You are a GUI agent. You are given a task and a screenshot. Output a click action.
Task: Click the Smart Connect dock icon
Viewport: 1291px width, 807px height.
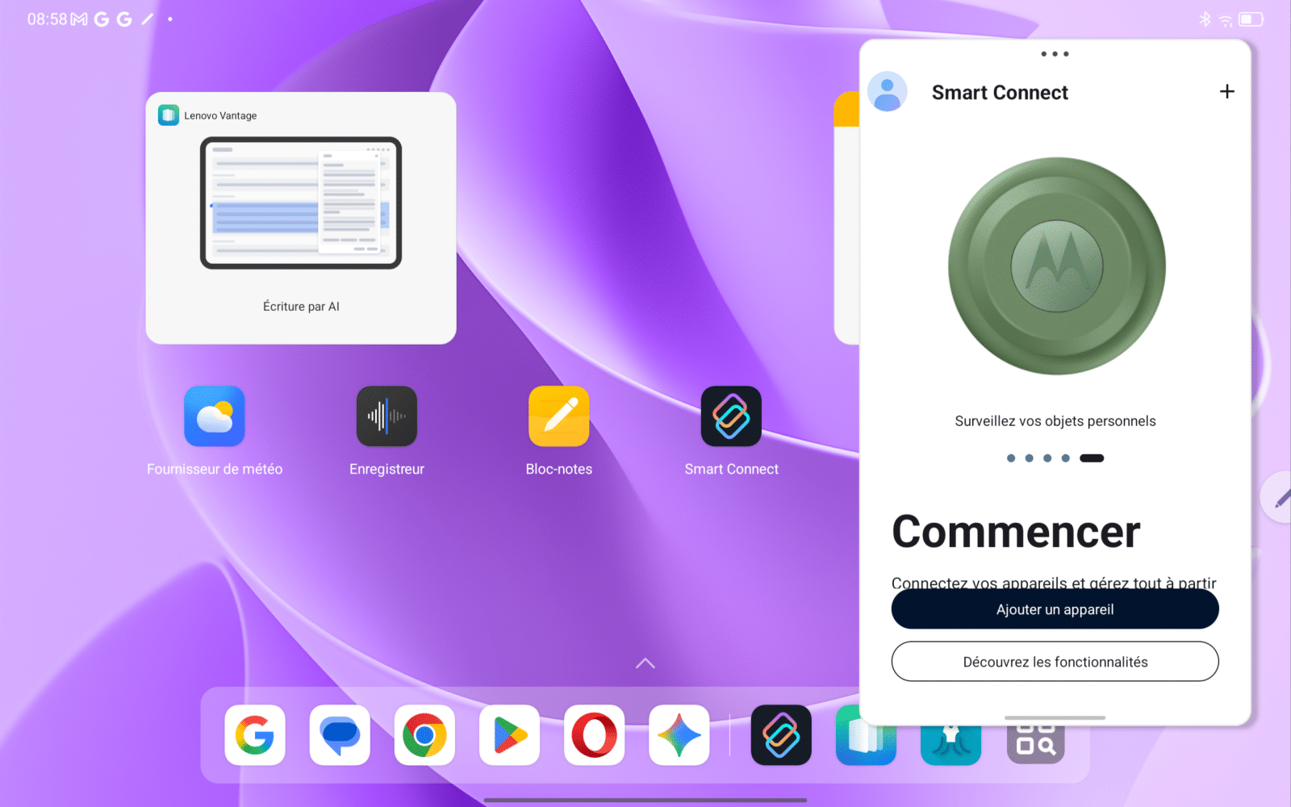pos(781,735)
